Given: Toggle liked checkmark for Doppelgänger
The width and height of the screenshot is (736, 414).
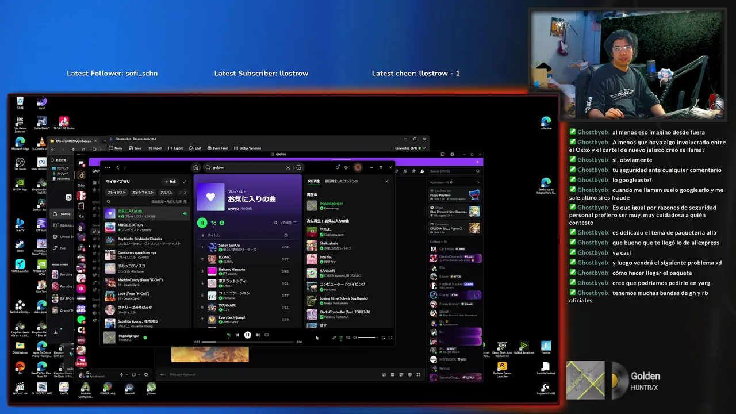Looking at the screenshot, I should tap(145, 338).
